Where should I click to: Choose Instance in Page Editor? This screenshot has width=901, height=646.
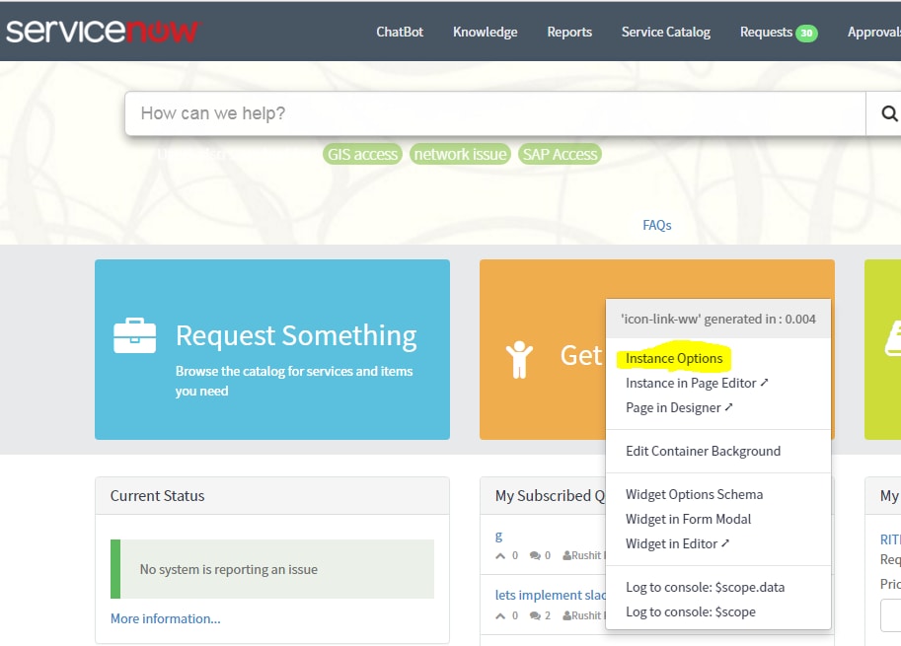point(697,383)
